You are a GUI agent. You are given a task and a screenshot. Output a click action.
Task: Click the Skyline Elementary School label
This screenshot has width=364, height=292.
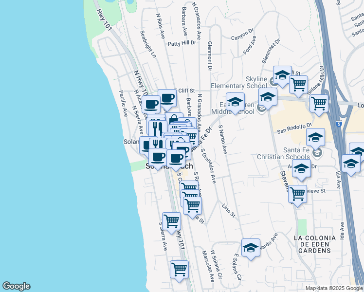pyautogui.click(x=239, y=82)
